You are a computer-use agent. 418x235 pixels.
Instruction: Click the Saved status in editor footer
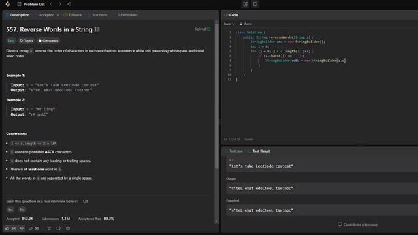pos(249,139)
